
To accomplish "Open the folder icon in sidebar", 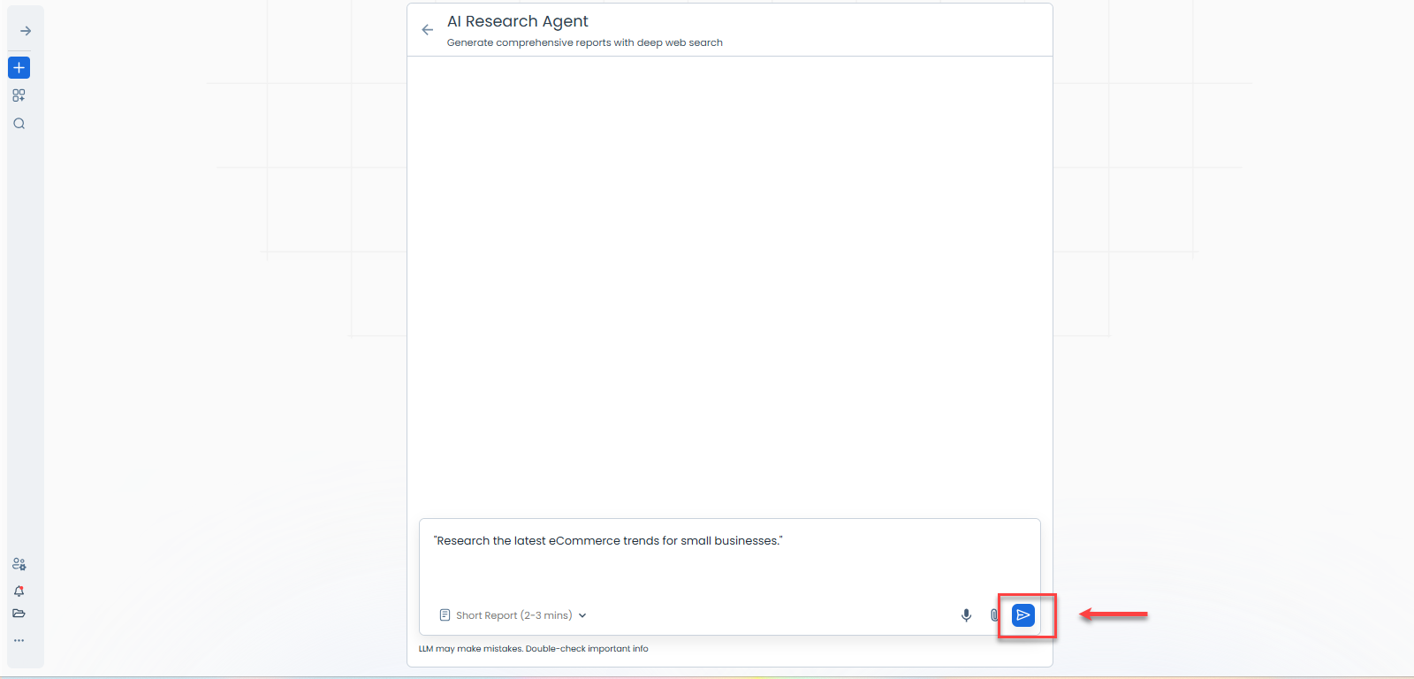I will (19, 614).
